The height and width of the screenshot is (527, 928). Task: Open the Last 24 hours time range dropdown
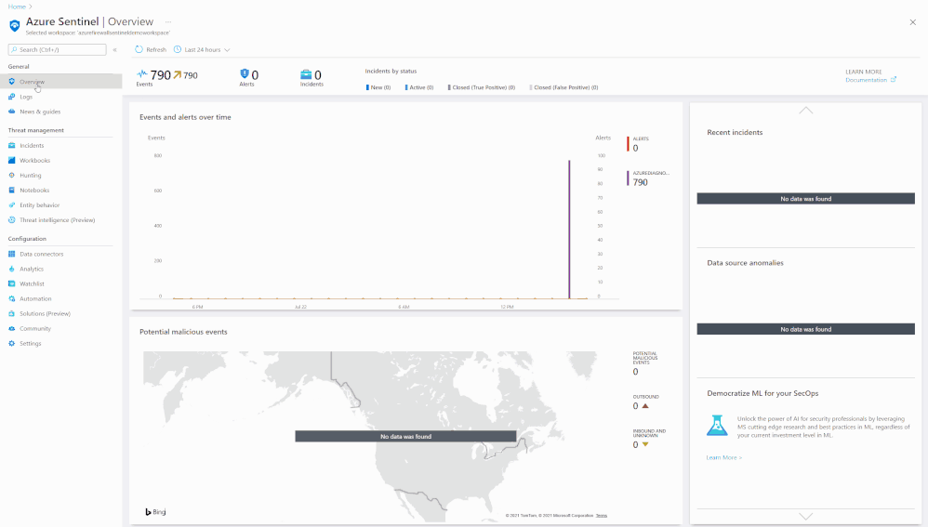coord(202,49)
